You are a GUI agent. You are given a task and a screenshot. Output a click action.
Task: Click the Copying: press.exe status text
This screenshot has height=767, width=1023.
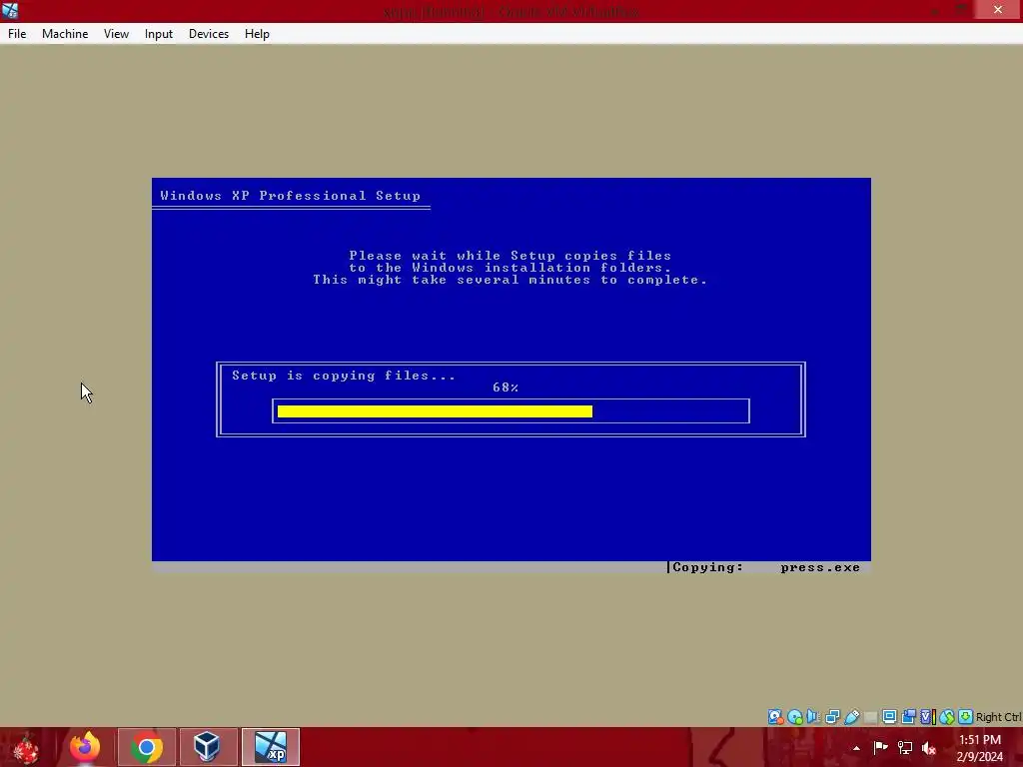pyautogui.click(x=766, y=567)
